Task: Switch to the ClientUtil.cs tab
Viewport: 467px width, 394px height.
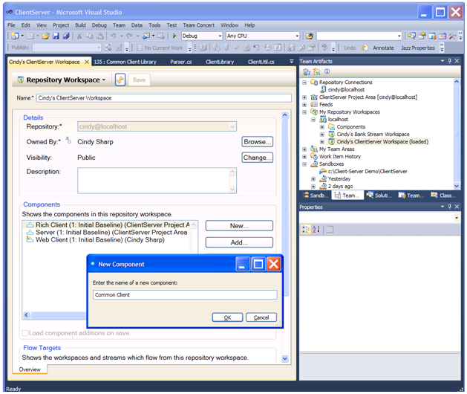Action: [x=261, y=62]
